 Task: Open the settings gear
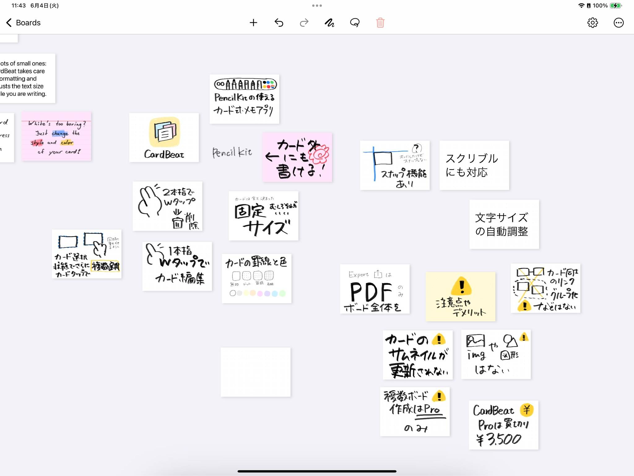click(x=593, y=23)
